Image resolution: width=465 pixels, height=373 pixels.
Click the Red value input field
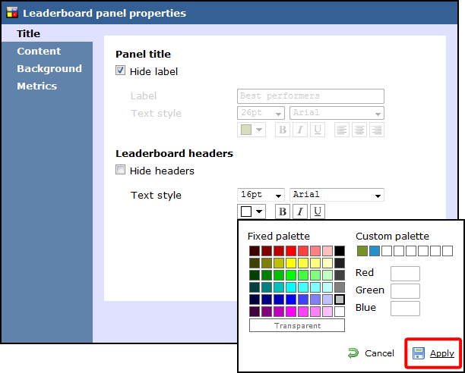tap(405, 274)
